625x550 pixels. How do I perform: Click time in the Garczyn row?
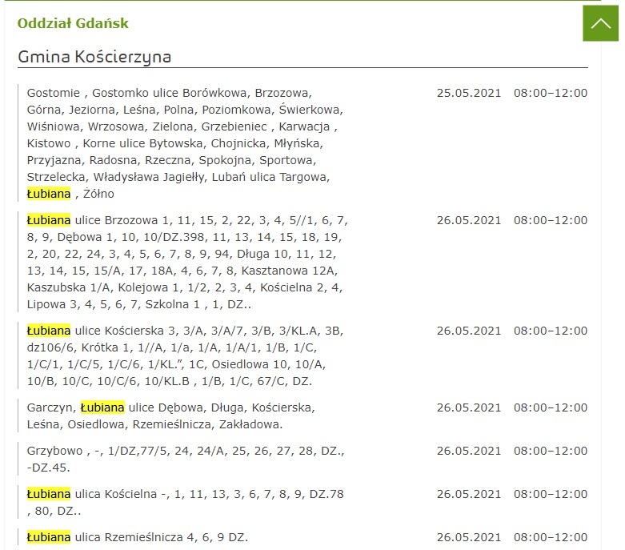(551, 407)
